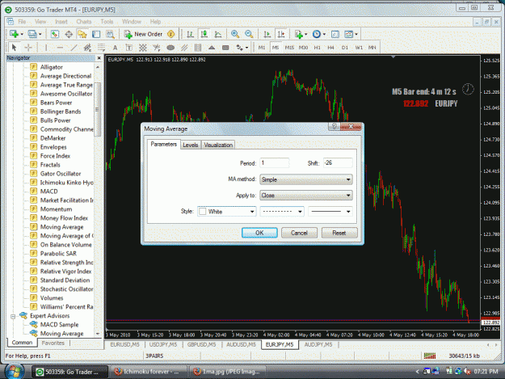Select the Vertical Line drawing tool

[x=46, y=48]
